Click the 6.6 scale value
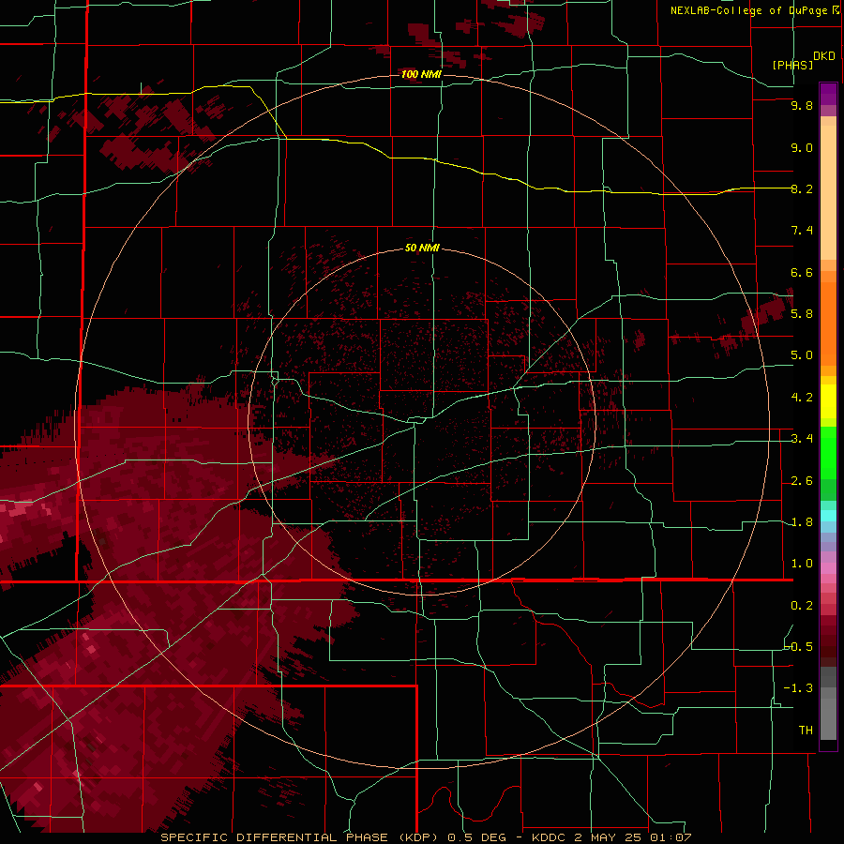The width and height of the screenshot is (844, 844). click(x=802, y=272)
